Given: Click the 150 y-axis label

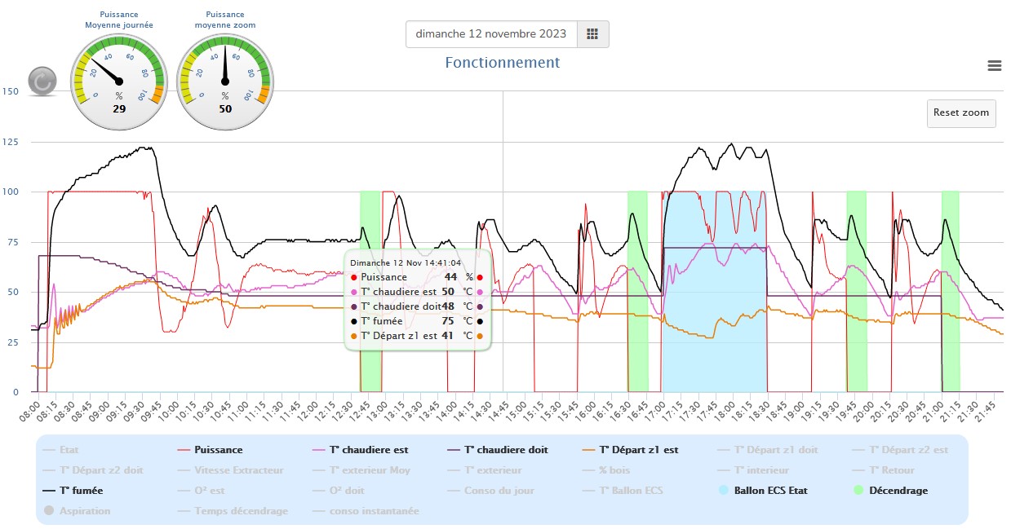Looking at the screenshot, I should [10, 91].
